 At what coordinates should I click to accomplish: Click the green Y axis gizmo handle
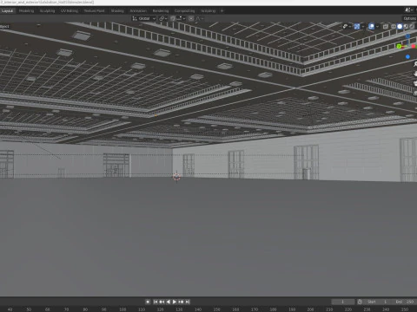399,46
